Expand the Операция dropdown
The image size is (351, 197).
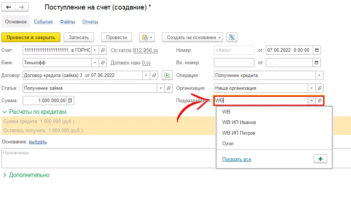[x=320, y=76]
